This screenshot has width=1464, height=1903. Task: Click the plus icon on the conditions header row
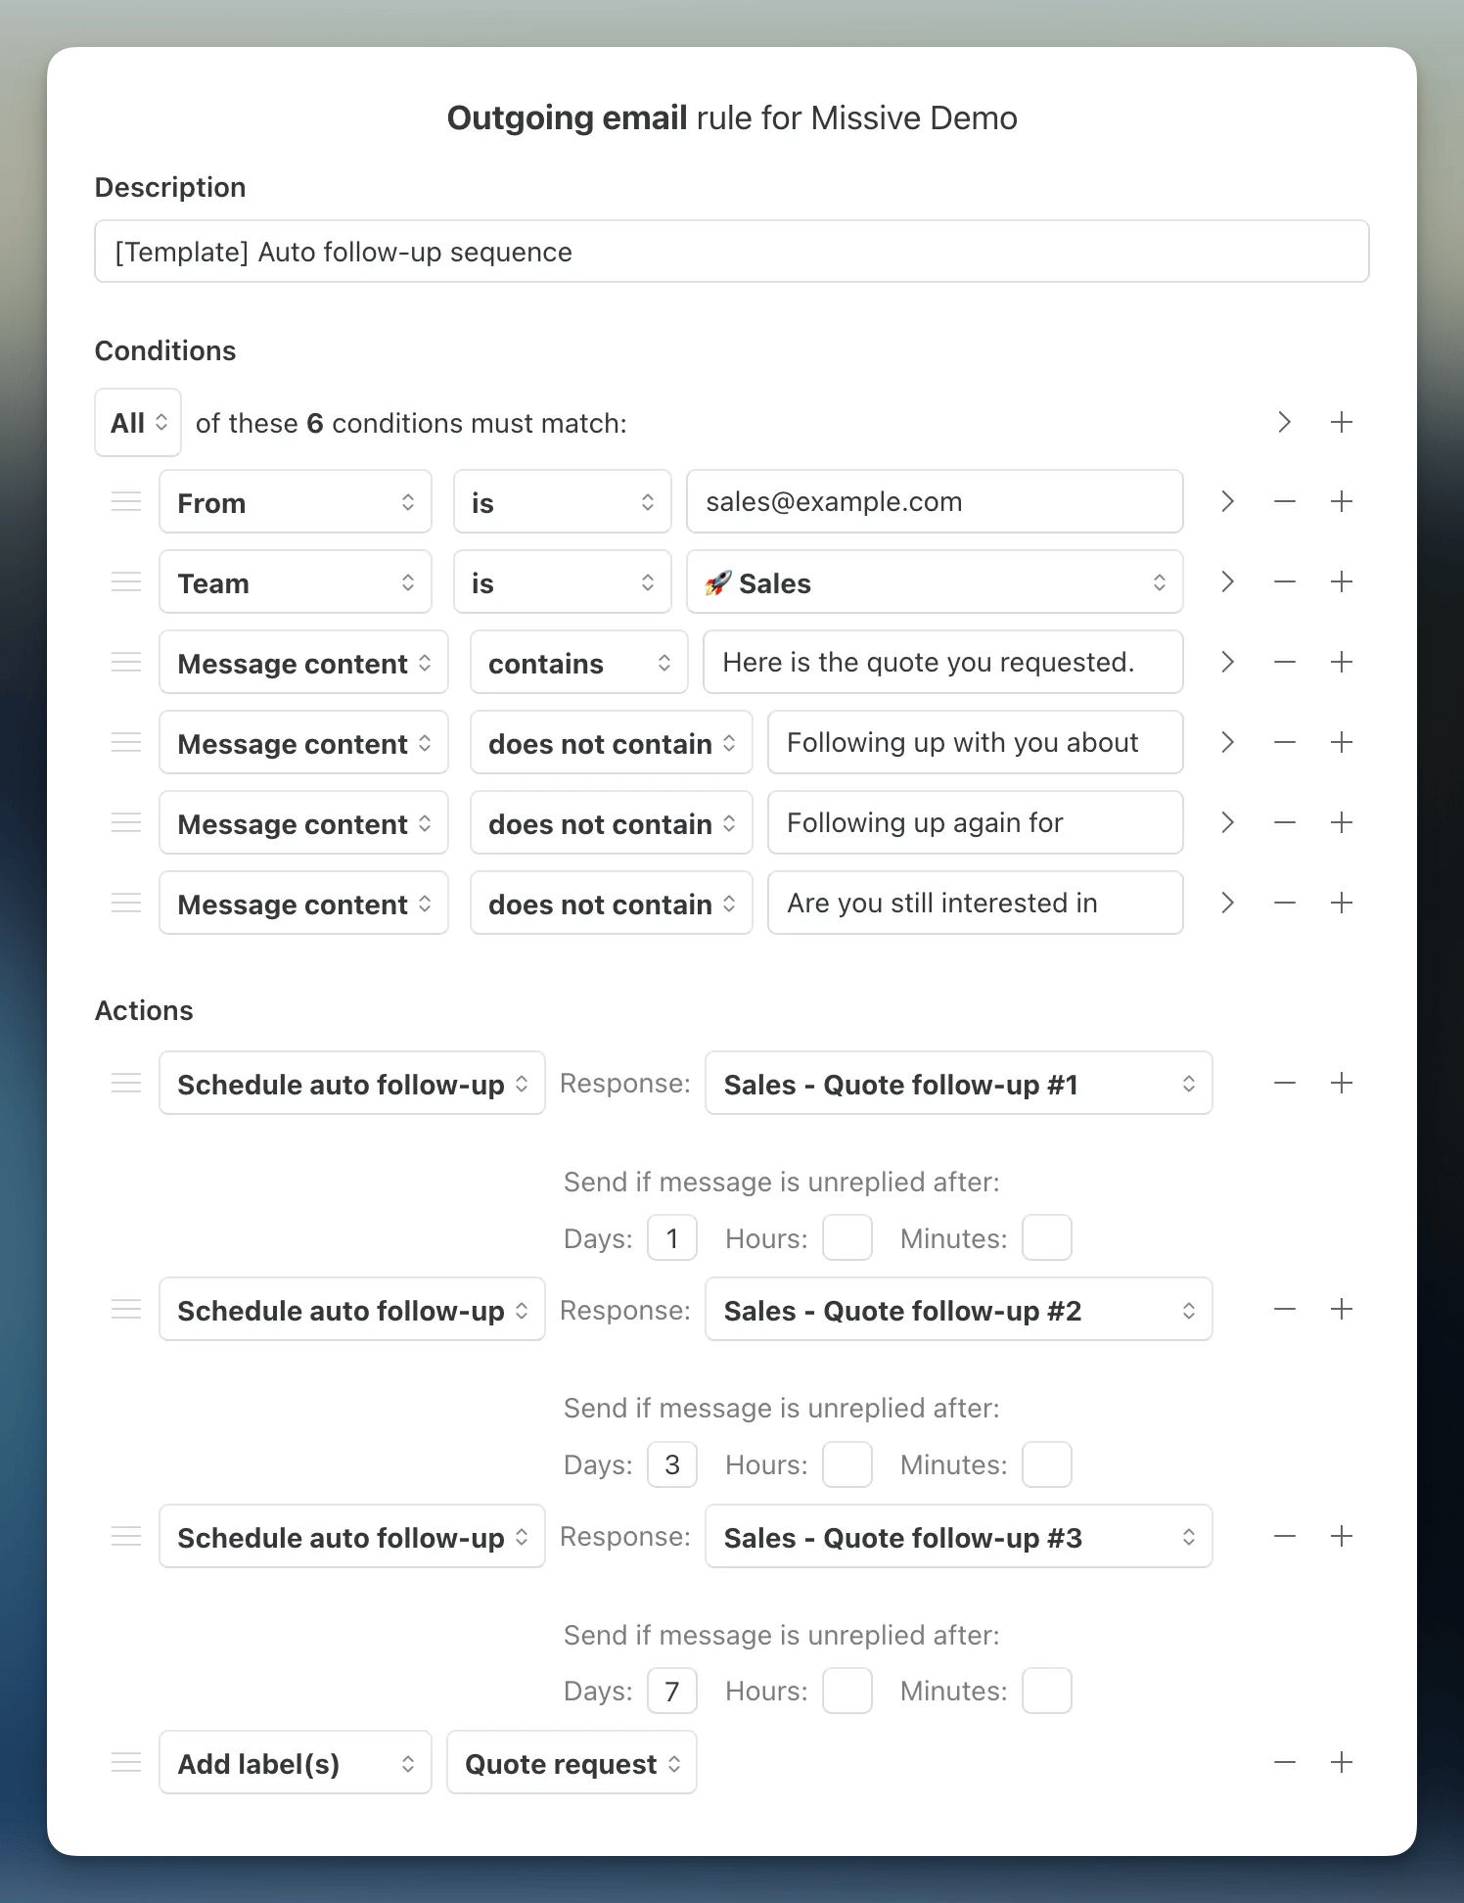[x=1342, y=423]
